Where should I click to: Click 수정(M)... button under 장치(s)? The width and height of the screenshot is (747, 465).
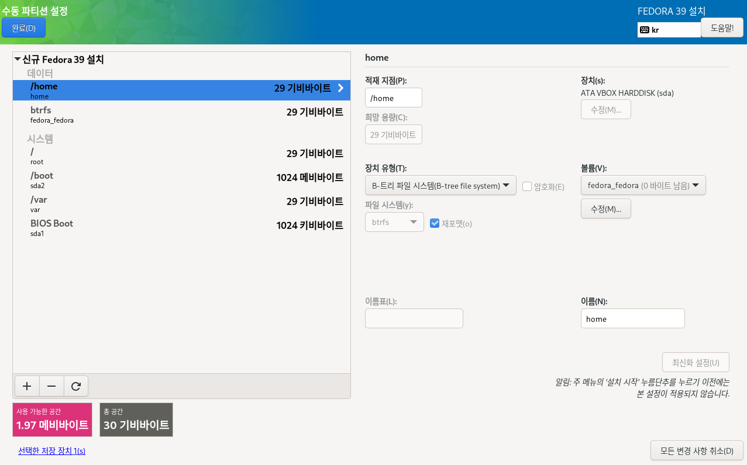coord(606,109)
